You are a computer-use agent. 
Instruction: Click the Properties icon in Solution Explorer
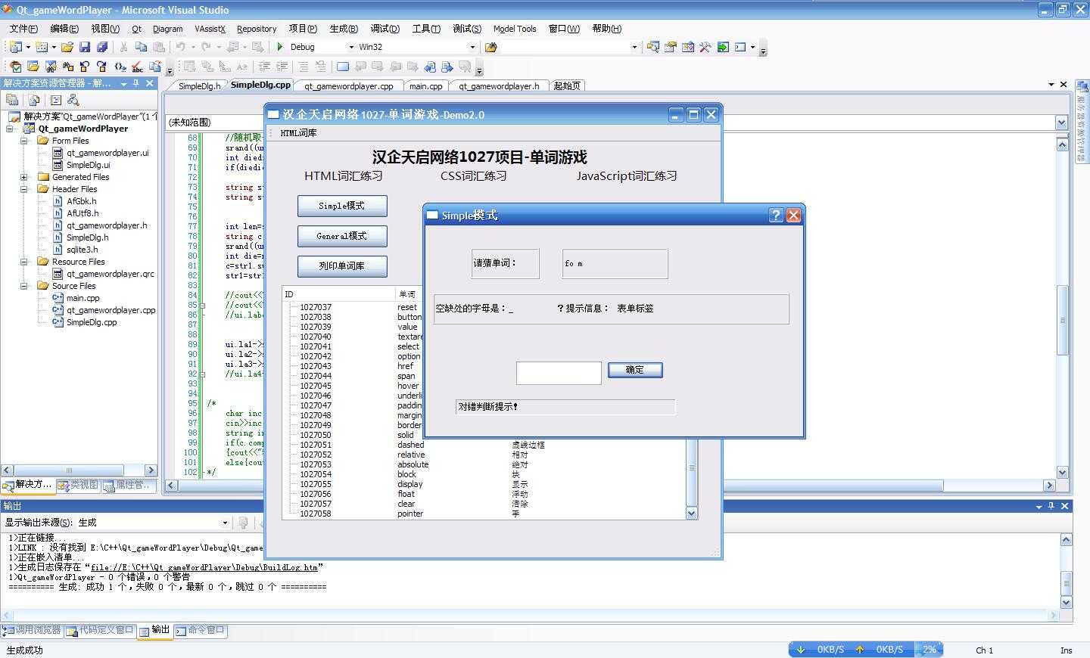click(12, 100)
